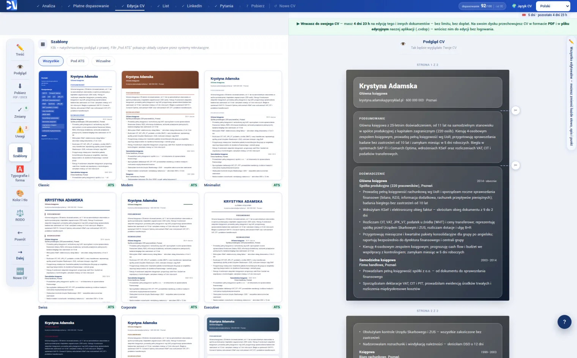Click the DOŚWIADCZENIE heading in preview
Image resolution: width=577 pixels, height=358 pixels.
coord(372,174)
